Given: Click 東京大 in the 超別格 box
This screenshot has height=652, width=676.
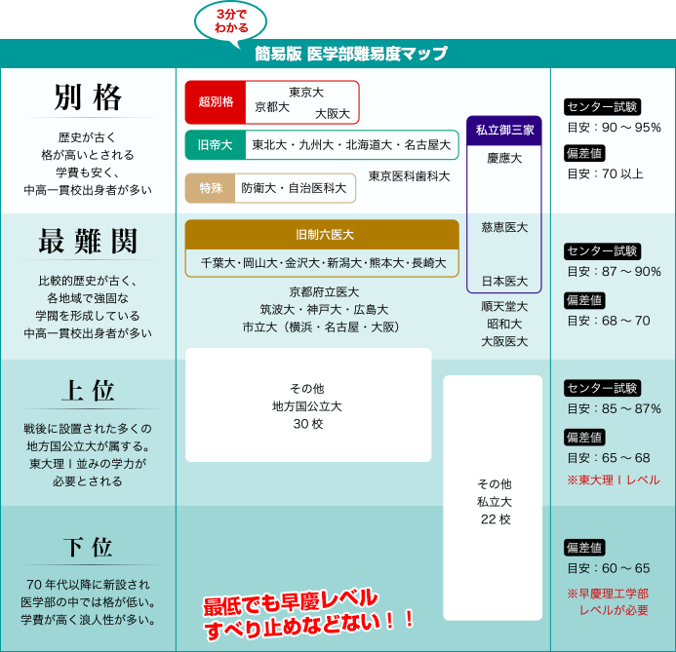Looking at the screenshot, I should tap(306, 93).
